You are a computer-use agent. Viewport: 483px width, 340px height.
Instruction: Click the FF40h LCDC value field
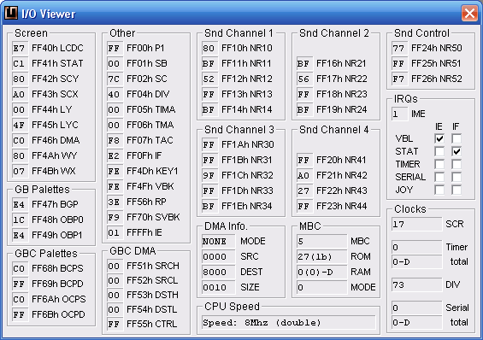[x=20, y=49]
